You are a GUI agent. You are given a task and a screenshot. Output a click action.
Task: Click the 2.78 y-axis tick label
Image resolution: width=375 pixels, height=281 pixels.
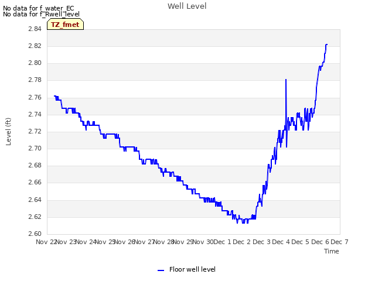[35, 80]
